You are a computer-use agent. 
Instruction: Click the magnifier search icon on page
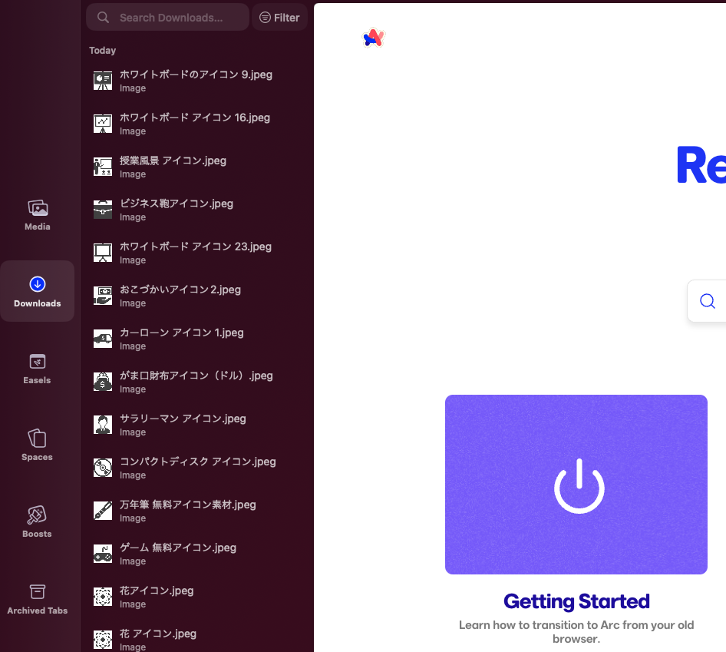pyautogui.click(x=707, y=301)
